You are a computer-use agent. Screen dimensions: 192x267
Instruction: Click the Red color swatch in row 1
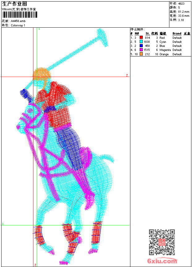141,38
